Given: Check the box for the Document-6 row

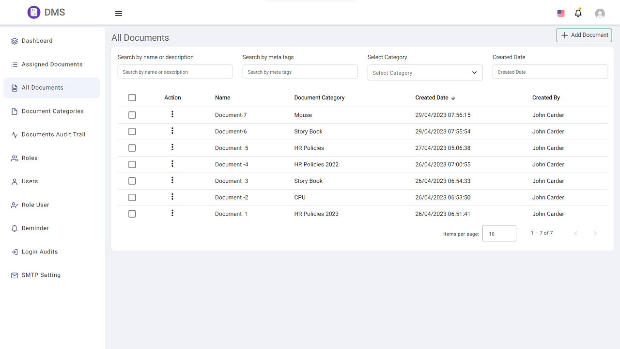Looking at the screenshot, I should coord(132,132).
